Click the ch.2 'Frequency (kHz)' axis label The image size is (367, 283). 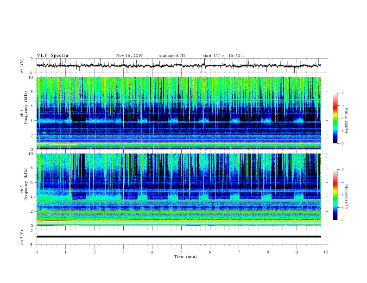(25, 184)
